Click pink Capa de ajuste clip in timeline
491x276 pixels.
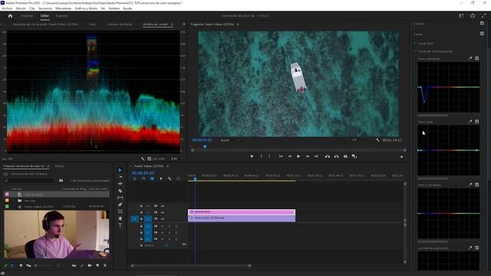(242, 212)
